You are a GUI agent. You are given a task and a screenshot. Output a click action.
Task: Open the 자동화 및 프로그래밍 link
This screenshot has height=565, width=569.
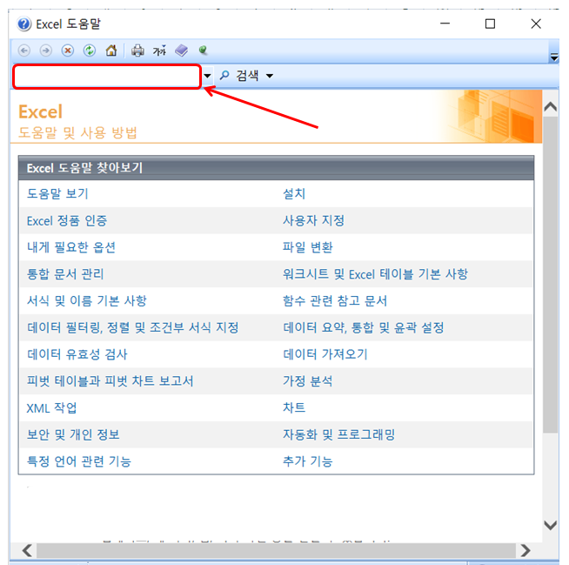(x=339, y=434)
